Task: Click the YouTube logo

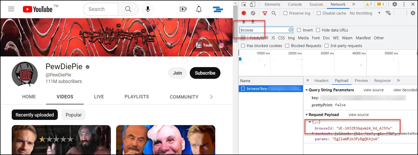Action: (x=38, y=9)
